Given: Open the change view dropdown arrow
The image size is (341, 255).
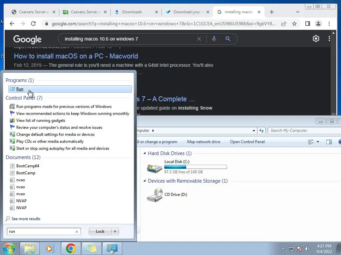Looking at the screenshot, I should point(318,142).
